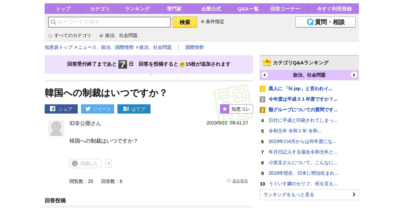Image resolution: width=397 pixels, height=208 pixels.
Task: Add to 知恵コレ collection
Action: [x=237, y=109]
